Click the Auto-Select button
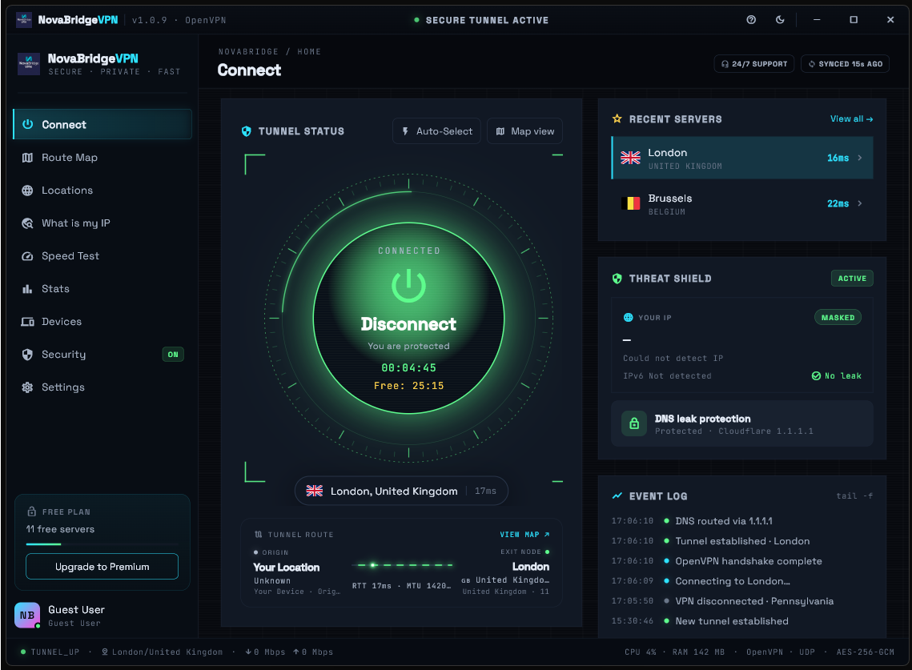Image resolution: width=912 pixels, height=670 pixels. click(x=437, y=131)
